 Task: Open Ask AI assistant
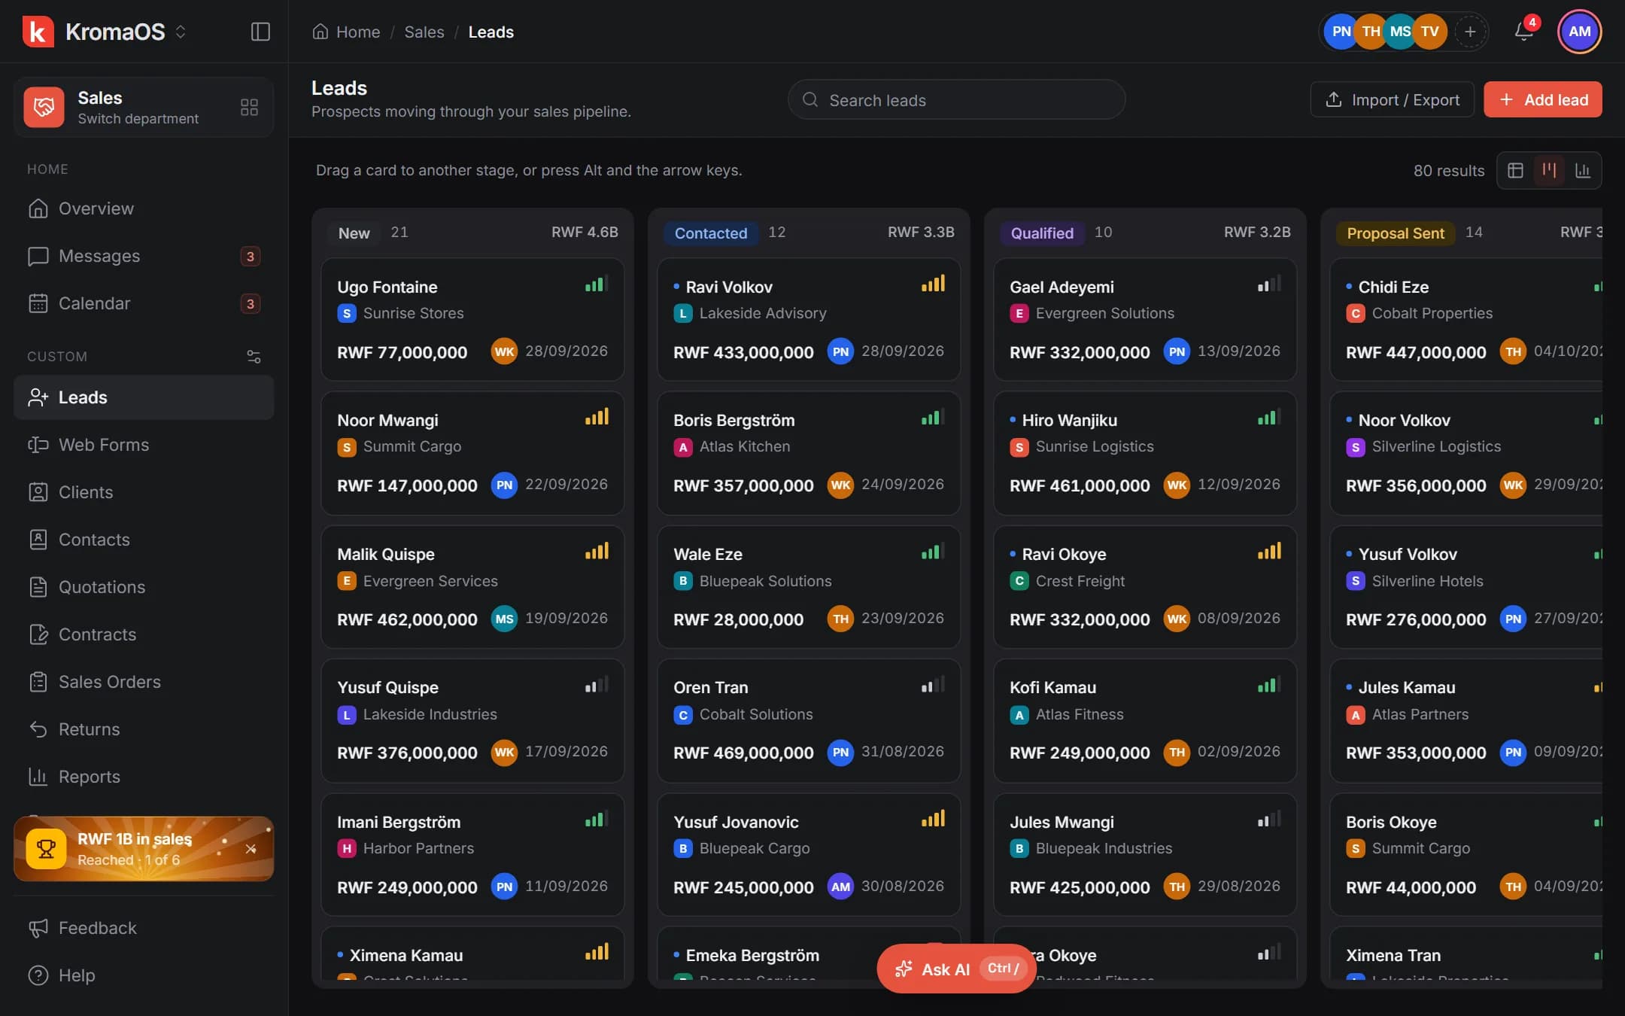pos(956,969)
